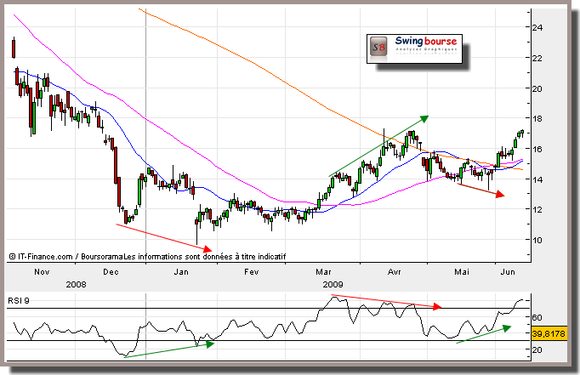
Task: Click the 16 price axis label
Action: coord(537,149)
